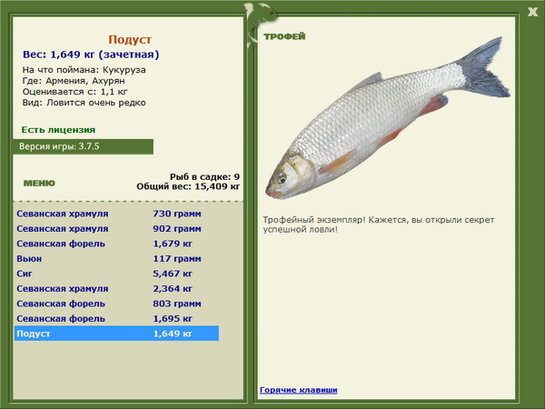Select the Сиг list row
Image resolution: width=545 pixels, height=409 pixels.
(117, 274)
